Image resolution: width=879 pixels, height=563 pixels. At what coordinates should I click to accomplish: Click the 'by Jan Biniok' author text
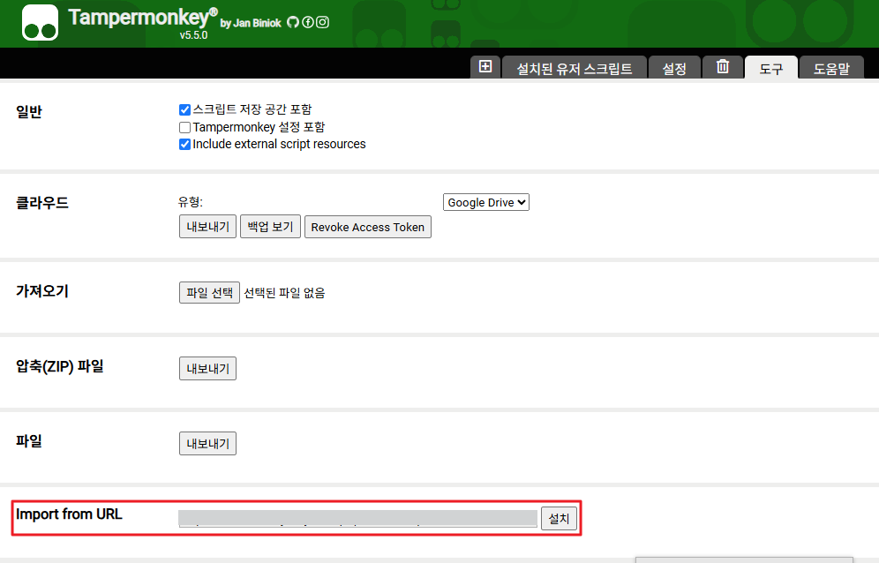[x=251, y=23]
